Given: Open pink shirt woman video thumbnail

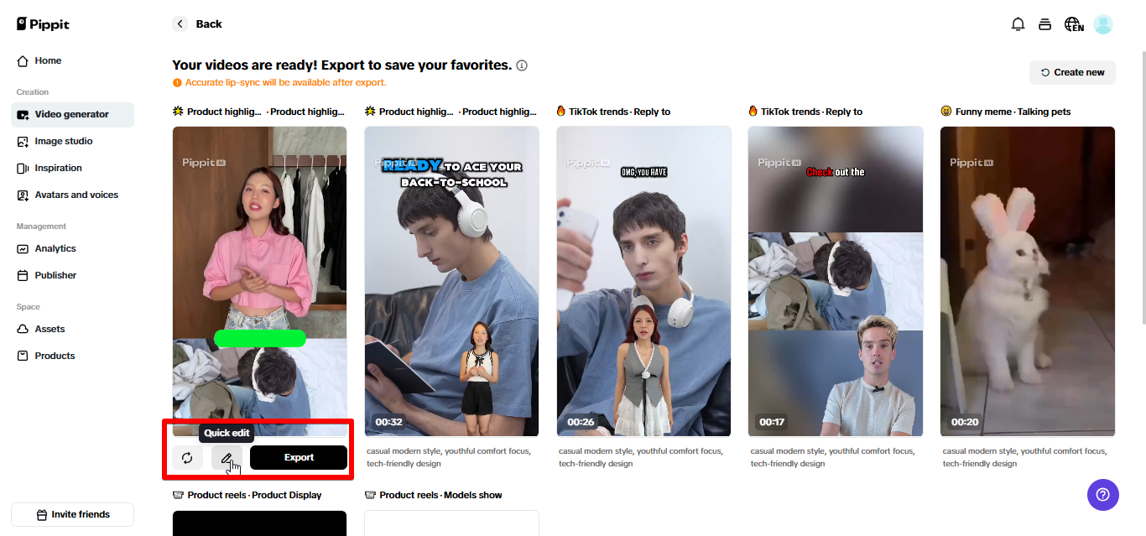Looking at the screenshot, I should point(259,281).
